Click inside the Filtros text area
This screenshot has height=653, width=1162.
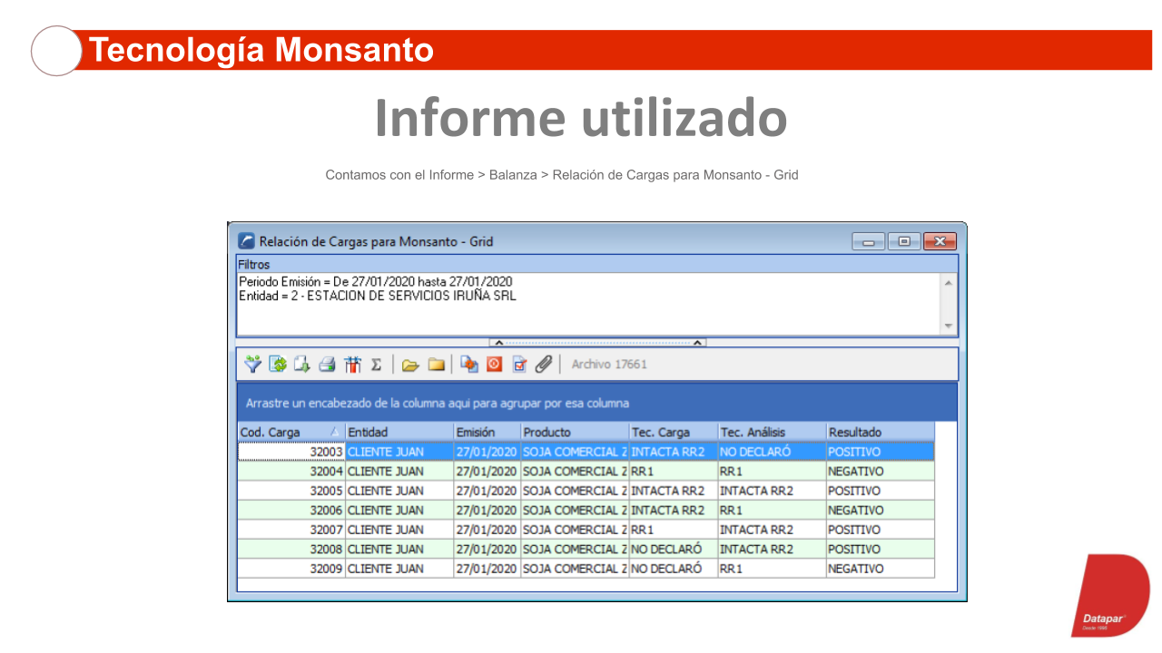coord(588,305)
